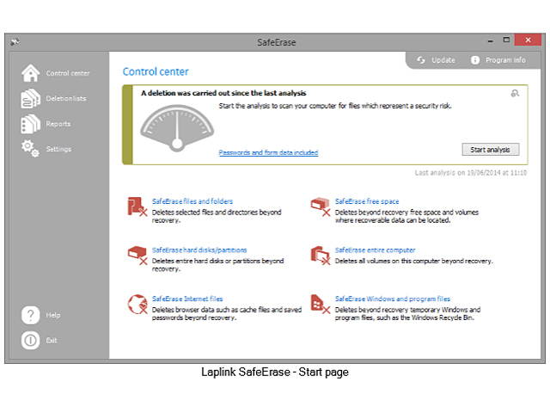550x413 pixels.
Task: Click the SafeErase Windows and program files icon
Action: pyautogui.click(x=321, y=304)
